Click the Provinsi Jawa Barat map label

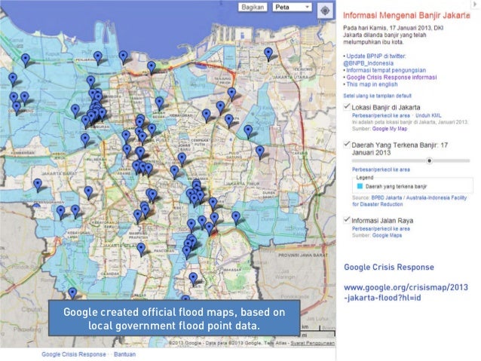(x=303, y=255)
